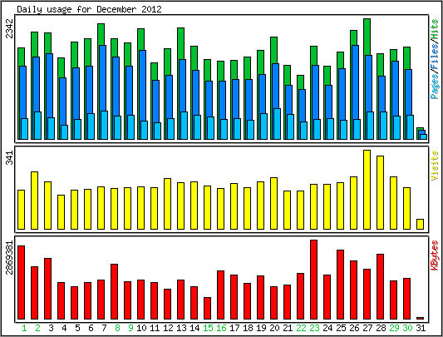Click day '23' on the x-axis

(314, 328)
